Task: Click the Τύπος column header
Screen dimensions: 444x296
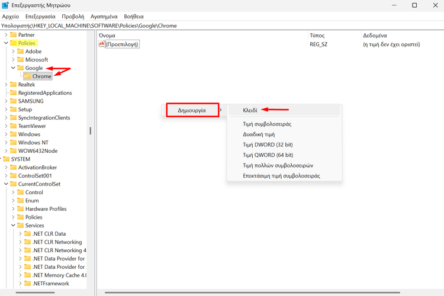Action: (x=317, y=36)
